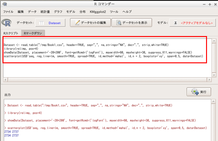The height and width of the screenshot is (141, 218).
Task: Click the pencil edit icon
Action: pyautogui.click(x=77, y=23)
